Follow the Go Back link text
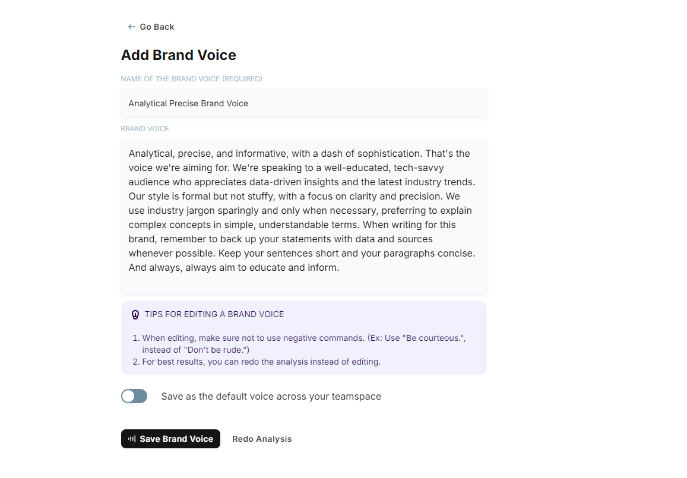Viewport: 687px width, 478px height. point(157,27)
